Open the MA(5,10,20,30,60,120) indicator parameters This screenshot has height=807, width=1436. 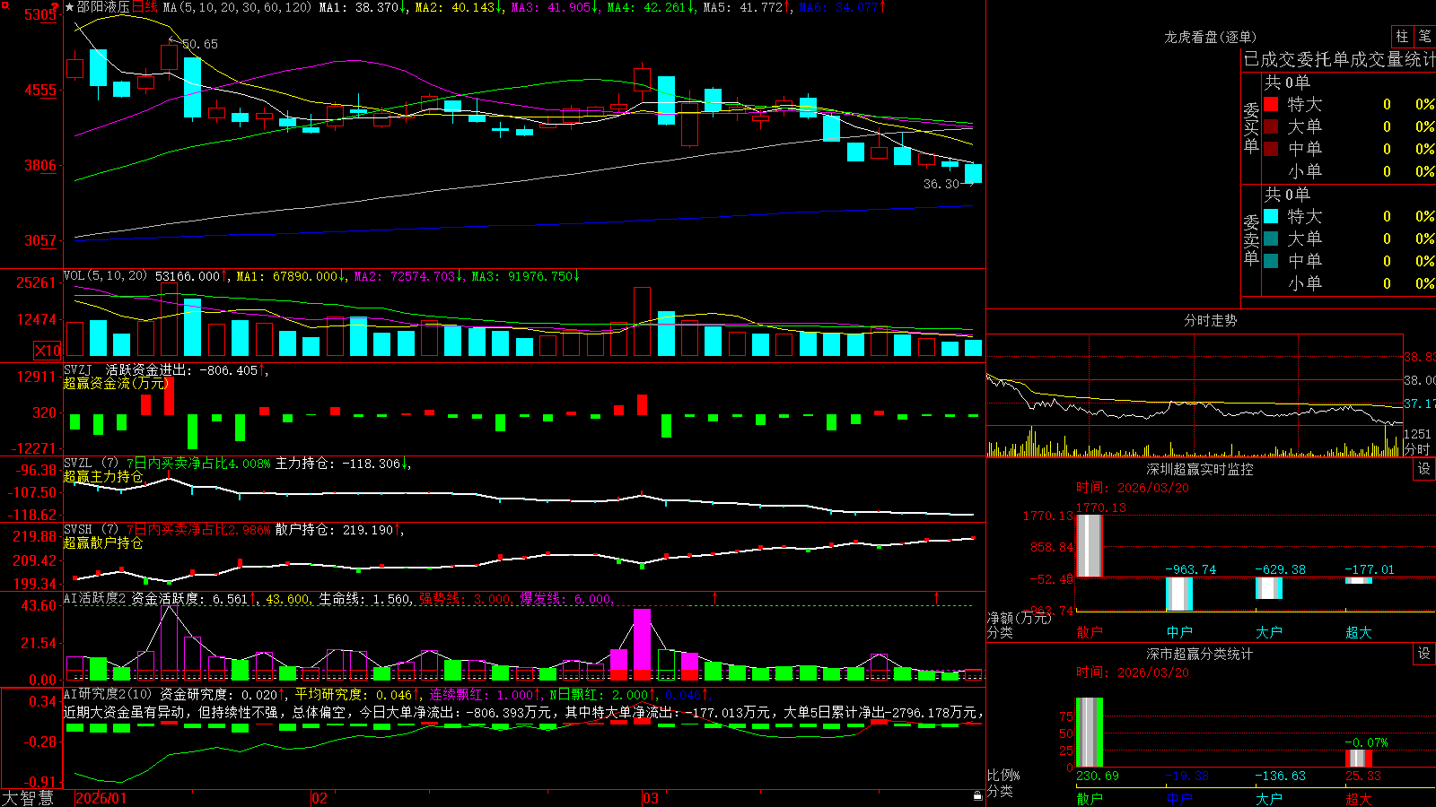click(x=238, y=7)
